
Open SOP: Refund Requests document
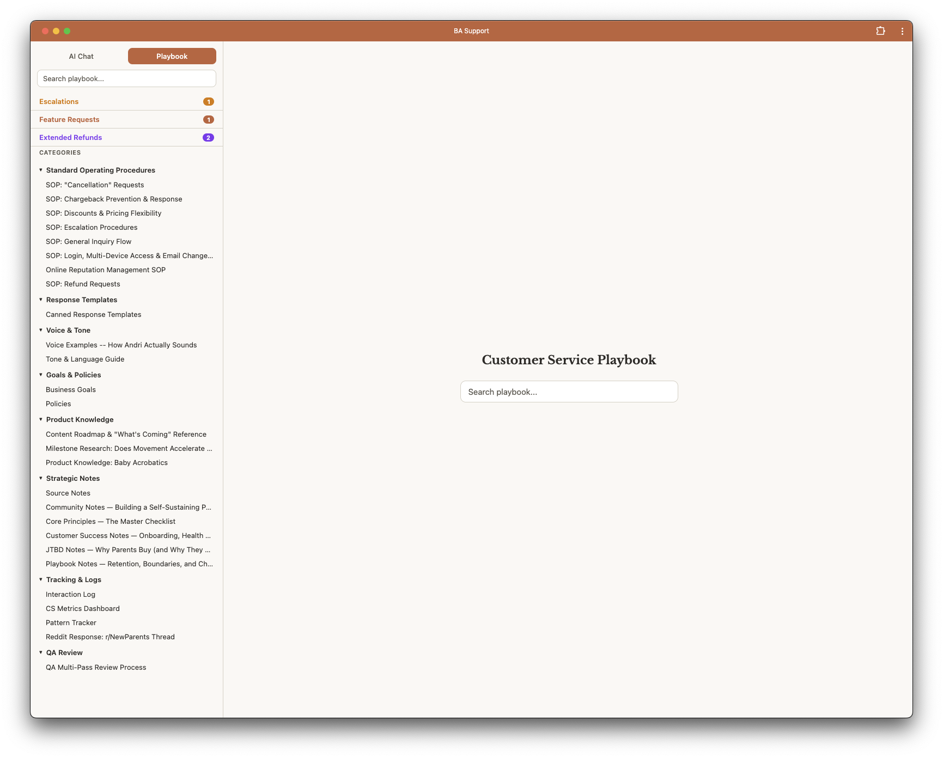[x=83, y=284]
